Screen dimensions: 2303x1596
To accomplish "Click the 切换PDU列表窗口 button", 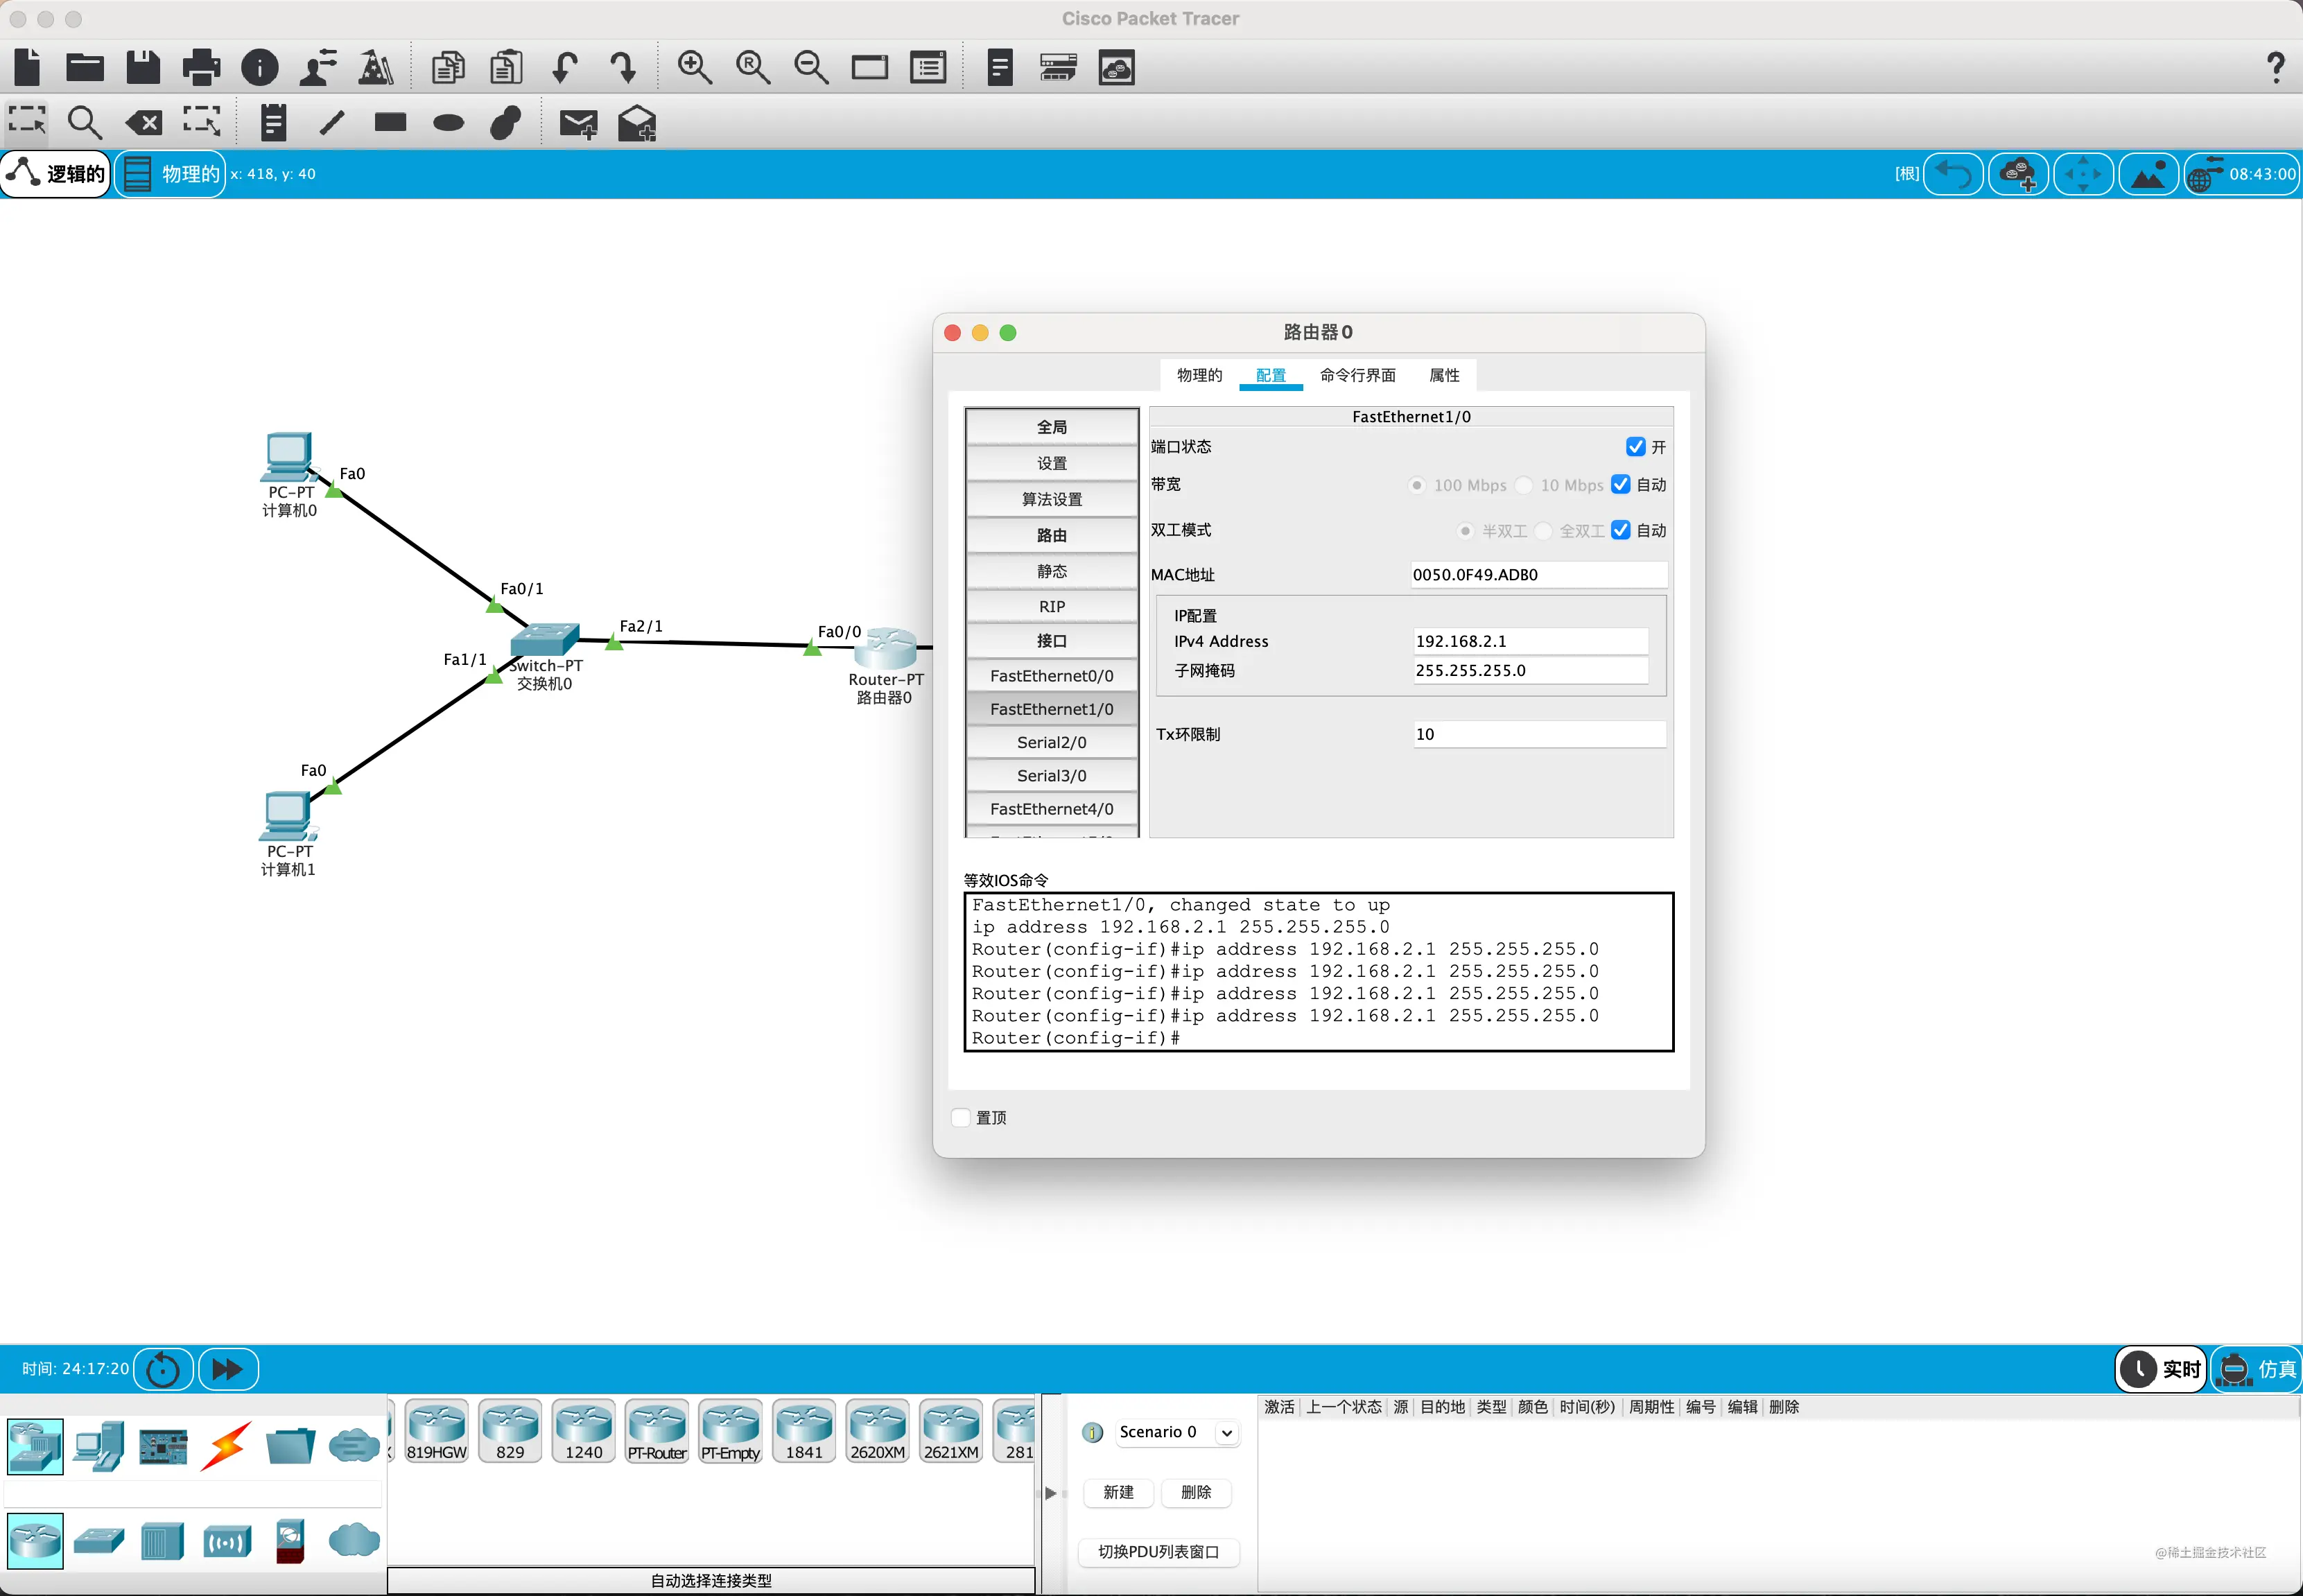I will tap(1158, 1551).
